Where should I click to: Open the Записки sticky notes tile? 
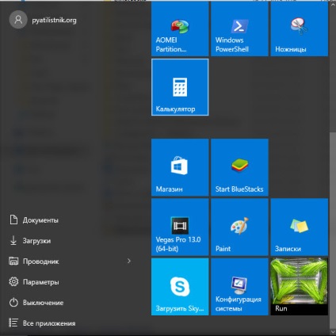point(300,227)
